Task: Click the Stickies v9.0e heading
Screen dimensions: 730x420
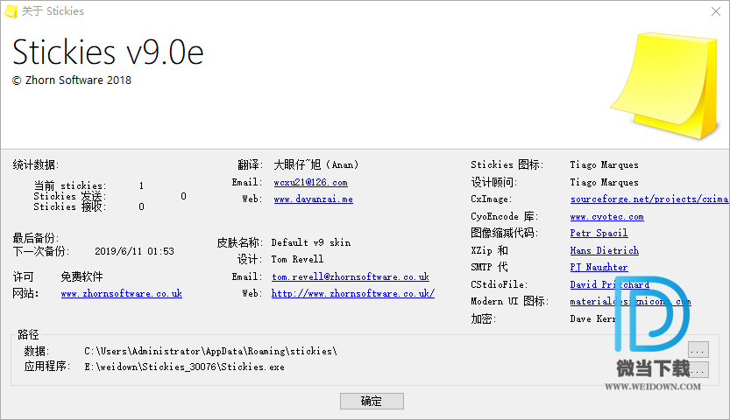Action: tap(108, 52)
